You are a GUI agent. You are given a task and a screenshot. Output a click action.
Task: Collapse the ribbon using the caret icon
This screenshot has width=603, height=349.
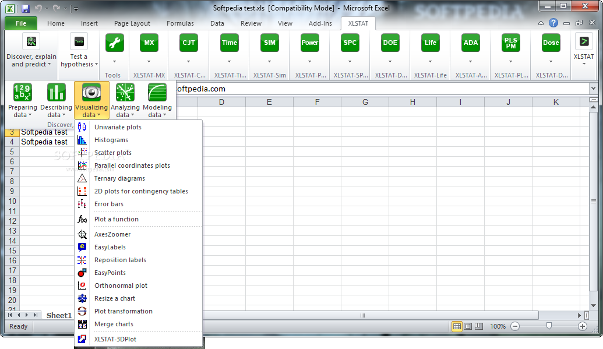tap(541, 23)
